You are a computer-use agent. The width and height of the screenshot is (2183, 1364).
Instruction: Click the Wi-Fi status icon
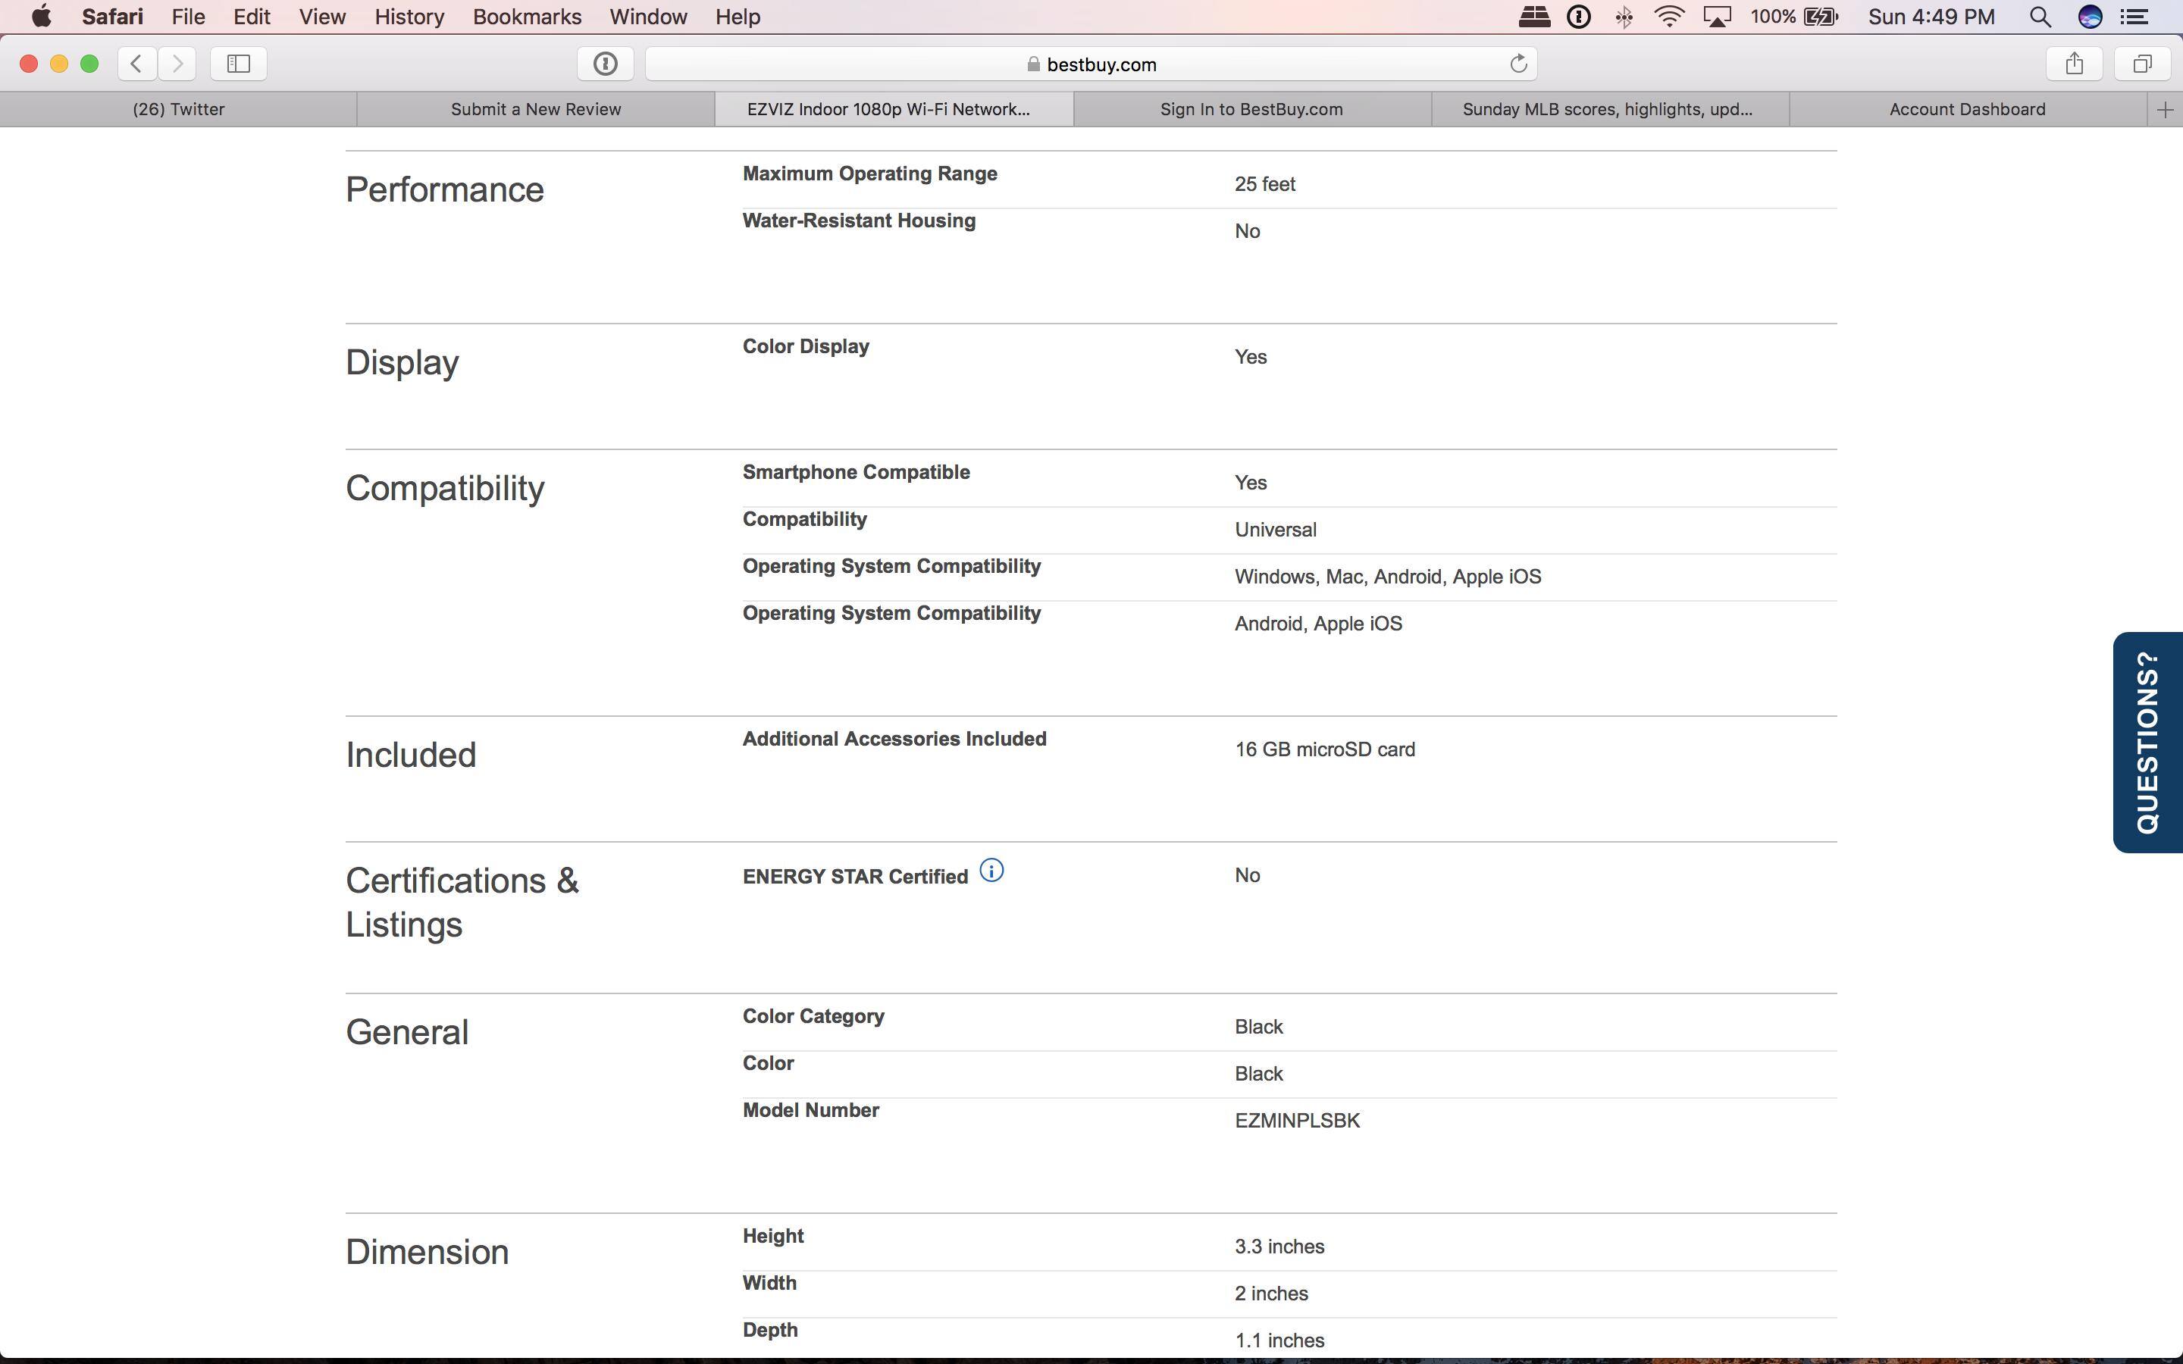coord(1669,16)
